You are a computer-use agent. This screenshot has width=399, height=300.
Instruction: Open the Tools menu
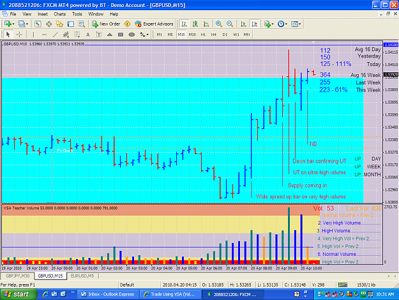click(x=77, y=14)
